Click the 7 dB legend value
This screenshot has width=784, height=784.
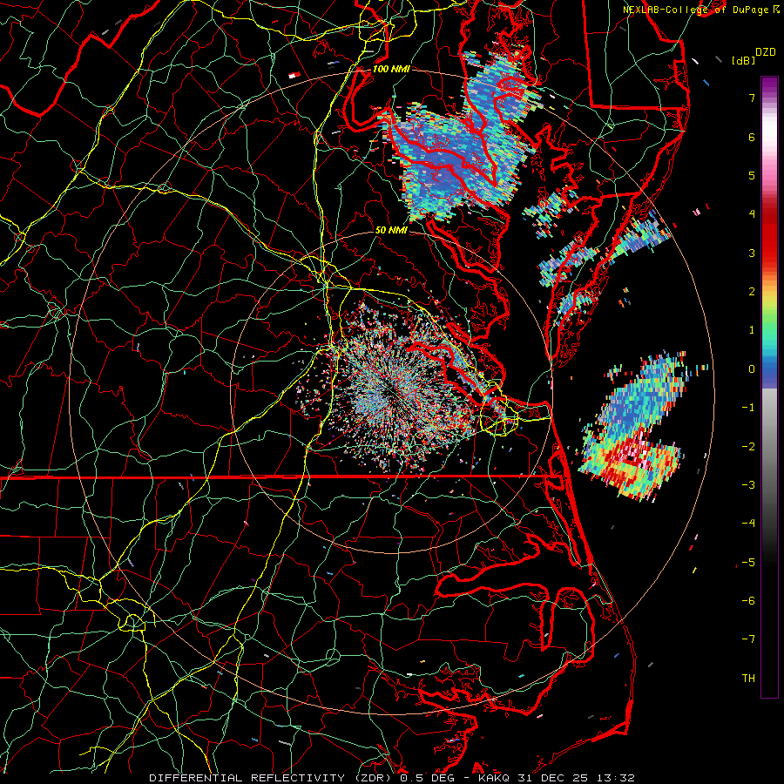click(x=752, y=98)
